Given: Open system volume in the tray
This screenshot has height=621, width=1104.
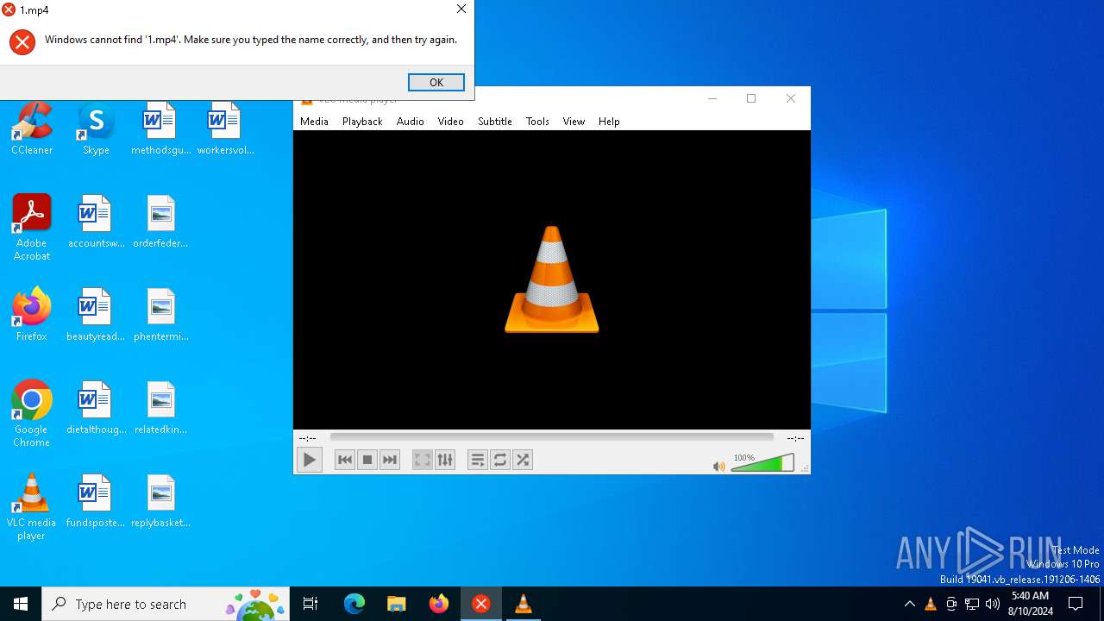Looking at the screenshot, I should [x=993, y=604].
